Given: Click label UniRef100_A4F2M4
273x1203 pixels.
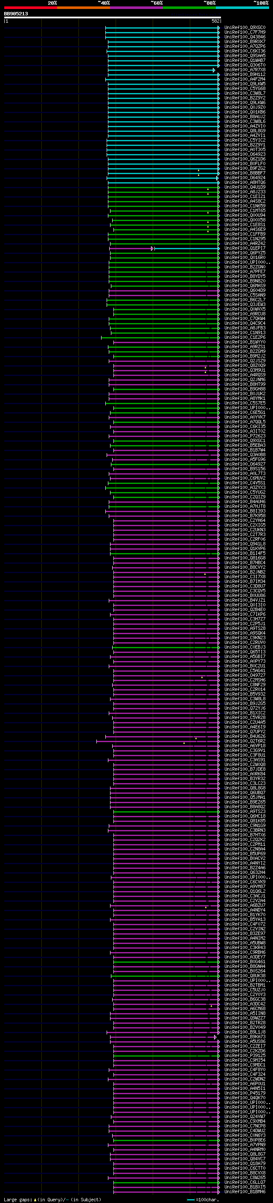Looking at the screenshot, I should (x=245, y=79).
